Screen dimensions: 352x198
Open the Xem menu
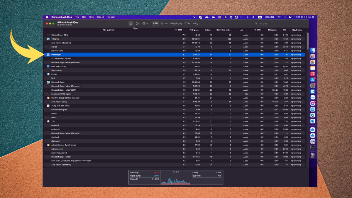92,17
